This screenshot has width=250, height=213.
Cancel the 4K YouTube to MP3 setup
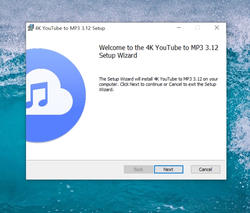coord(206,169)
